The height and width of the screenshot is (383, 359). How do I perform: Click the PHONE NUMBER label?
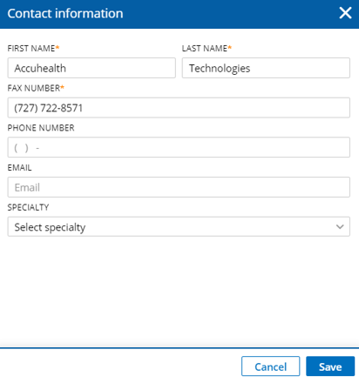(x=41, y=128)
